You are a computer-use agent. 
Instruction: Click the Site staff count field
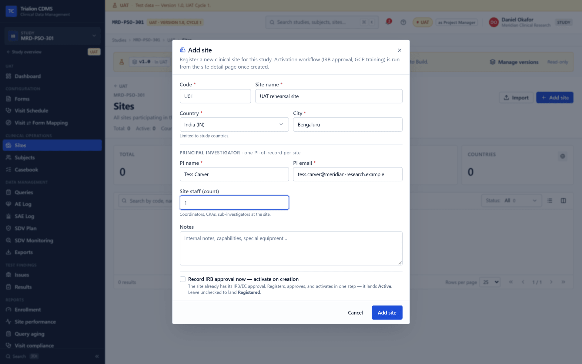tap(234, 203)
